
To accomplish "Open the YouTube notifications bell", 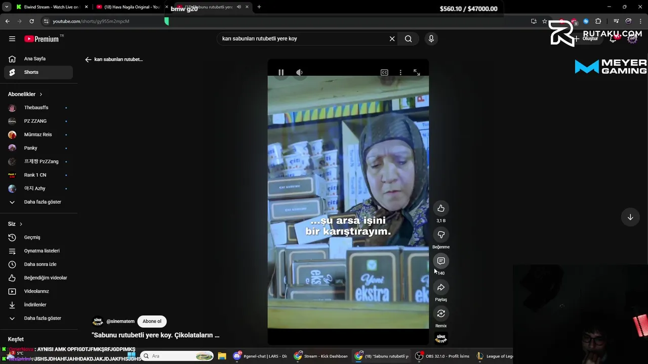I will click(x=613, y=38).
